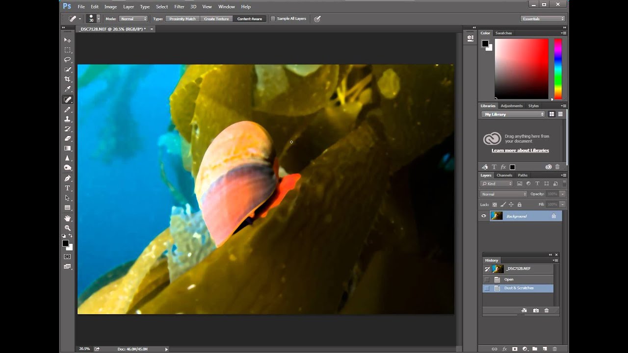Change the screen mode
The height and width of the screenshot is (353, 628).
point(68,267)
